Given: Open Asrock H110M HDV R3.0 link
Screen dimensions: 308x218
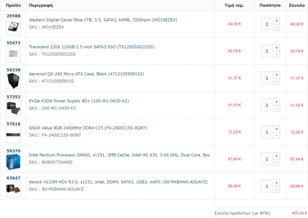Looking at the screenshot, I should (x=118, y=182).
